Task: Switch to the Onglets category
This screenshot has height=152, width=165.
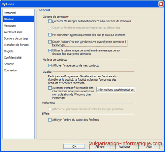Action: tap(18, 51)
